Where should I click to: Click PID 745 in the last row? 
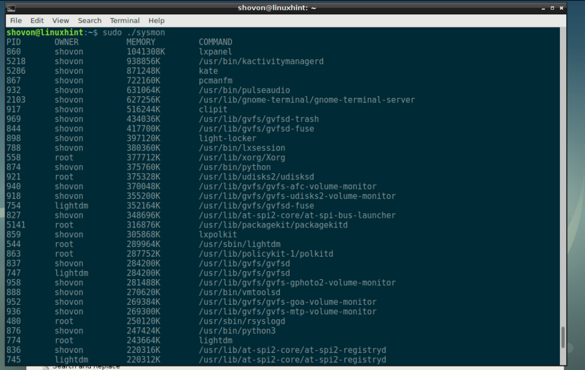pyautogui.click(x=14, y=360)
